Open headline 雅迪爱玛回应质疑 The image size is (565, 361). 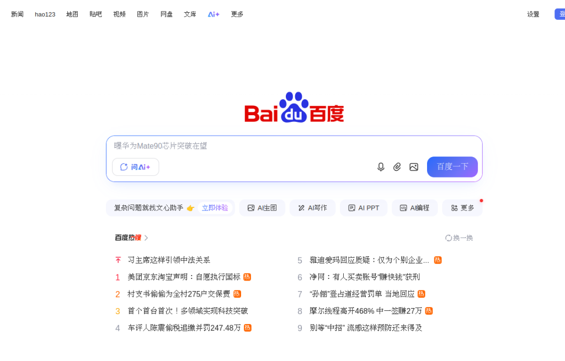coord(369,260)
